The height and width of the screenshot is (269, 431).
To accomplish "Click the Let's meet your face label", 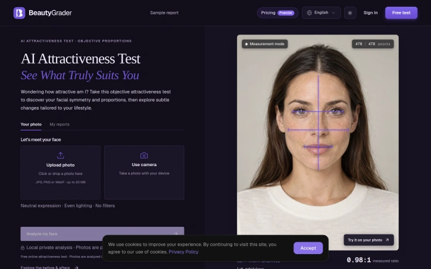I will (40, 140).
